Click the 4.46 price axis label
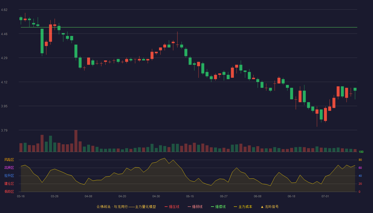Viewport: 373px width, 213px height. [x=4, y=34]
